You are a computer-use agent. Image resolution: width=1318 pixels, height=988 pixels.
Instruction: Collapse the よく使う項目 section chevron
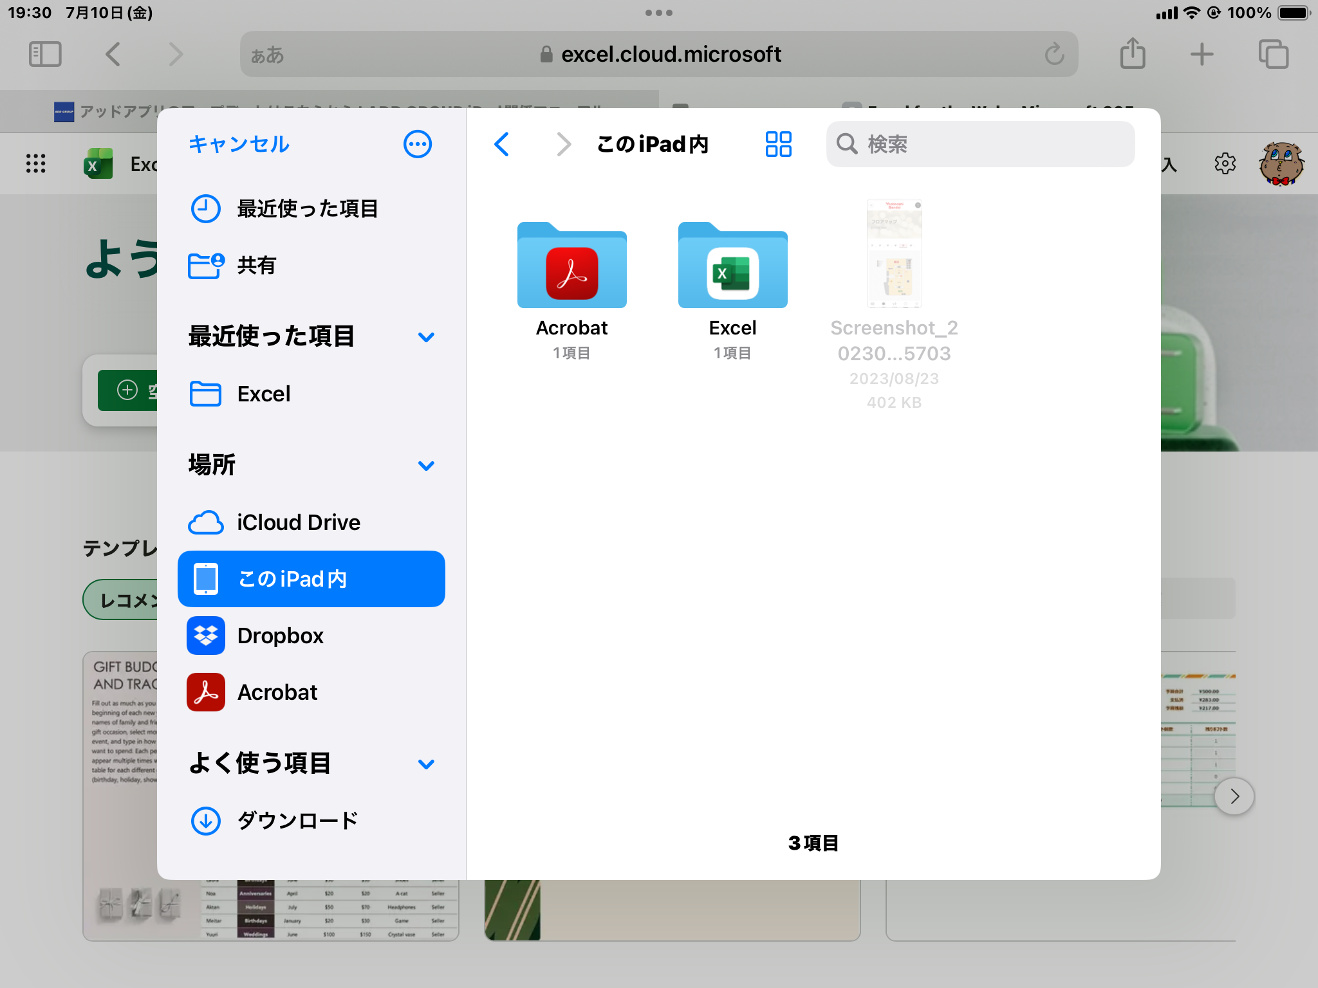(426, 764)
